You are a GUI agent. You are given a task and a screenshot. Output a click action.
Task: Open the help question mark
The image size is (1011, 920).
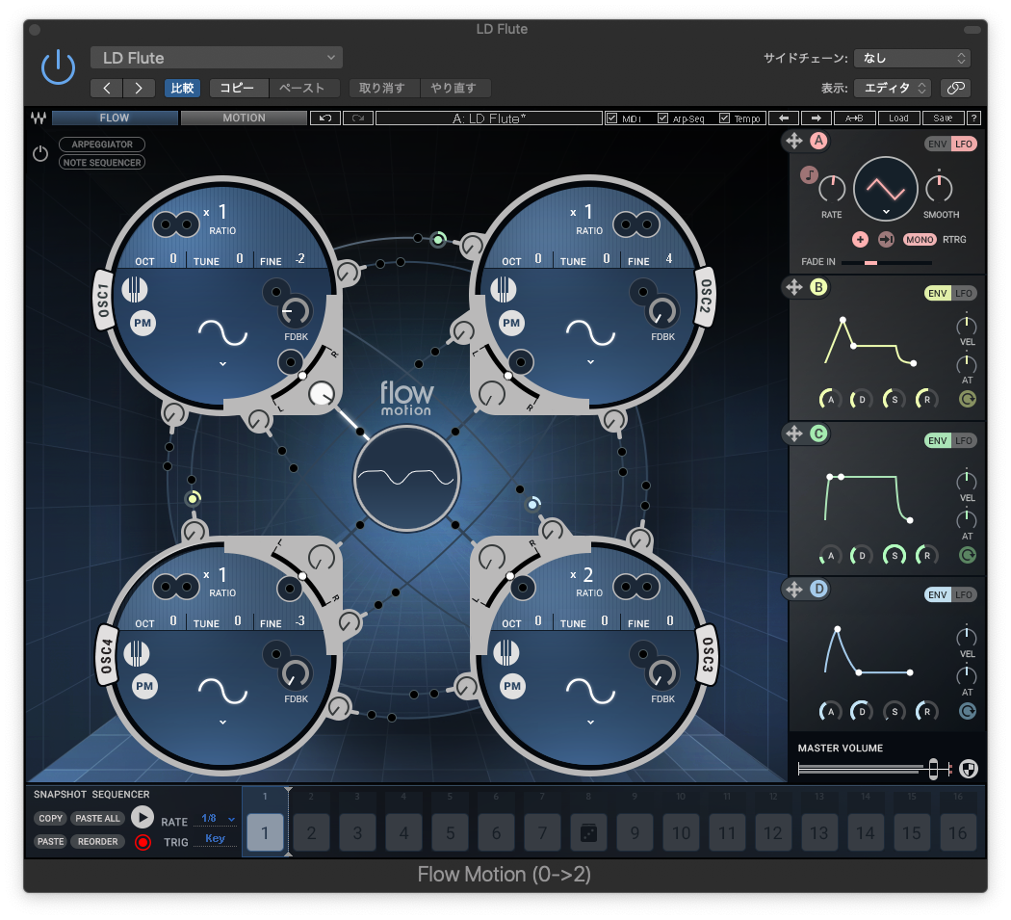coord(973,118)
